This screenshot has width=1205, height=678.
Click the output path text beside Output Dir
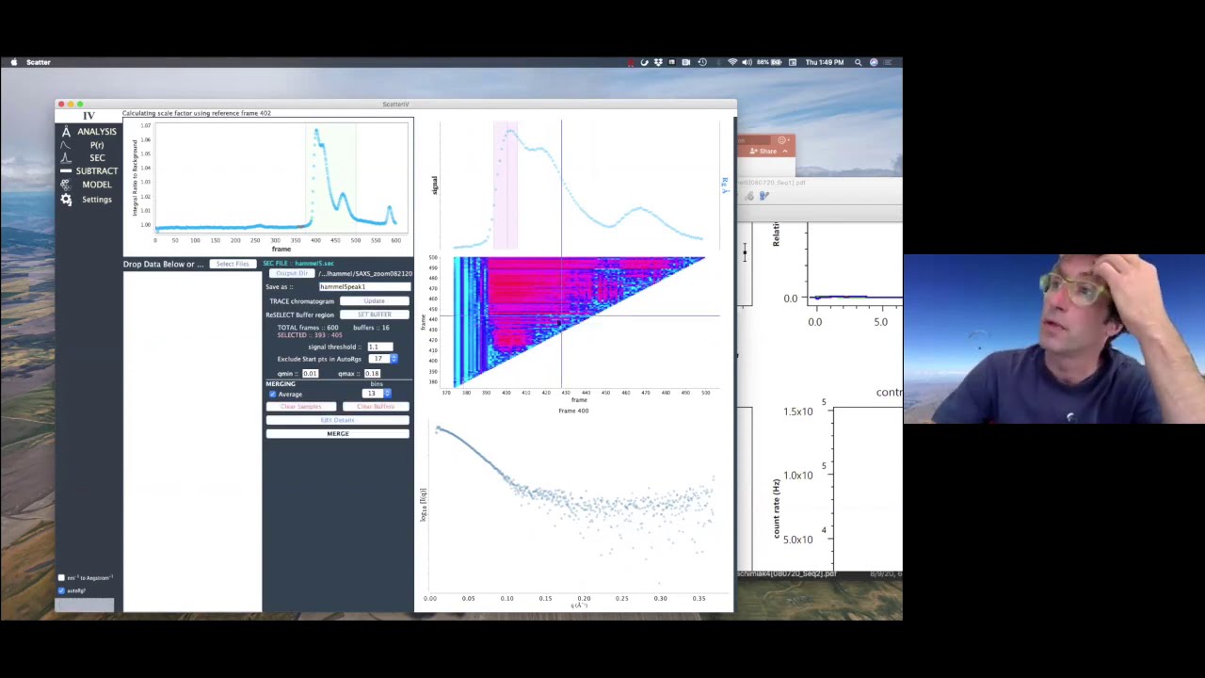point(365,274)
